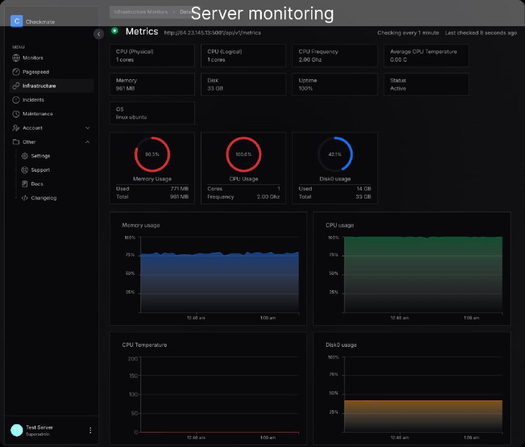Screen dimensions: 525x447
Task: Go to Infrastructure Monitors breadcrumb
Action: click(140, 12)
